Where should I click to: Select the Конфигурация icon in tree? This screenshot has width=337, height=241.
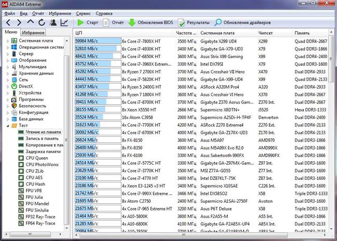pos(14,112)
